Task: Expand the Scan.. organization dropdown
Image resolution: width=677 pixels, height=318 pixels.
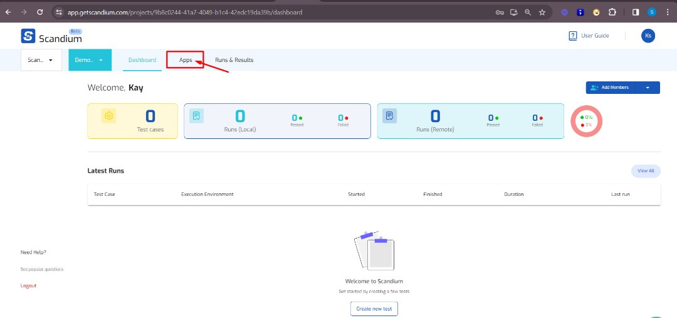Action: coord(41,60)
